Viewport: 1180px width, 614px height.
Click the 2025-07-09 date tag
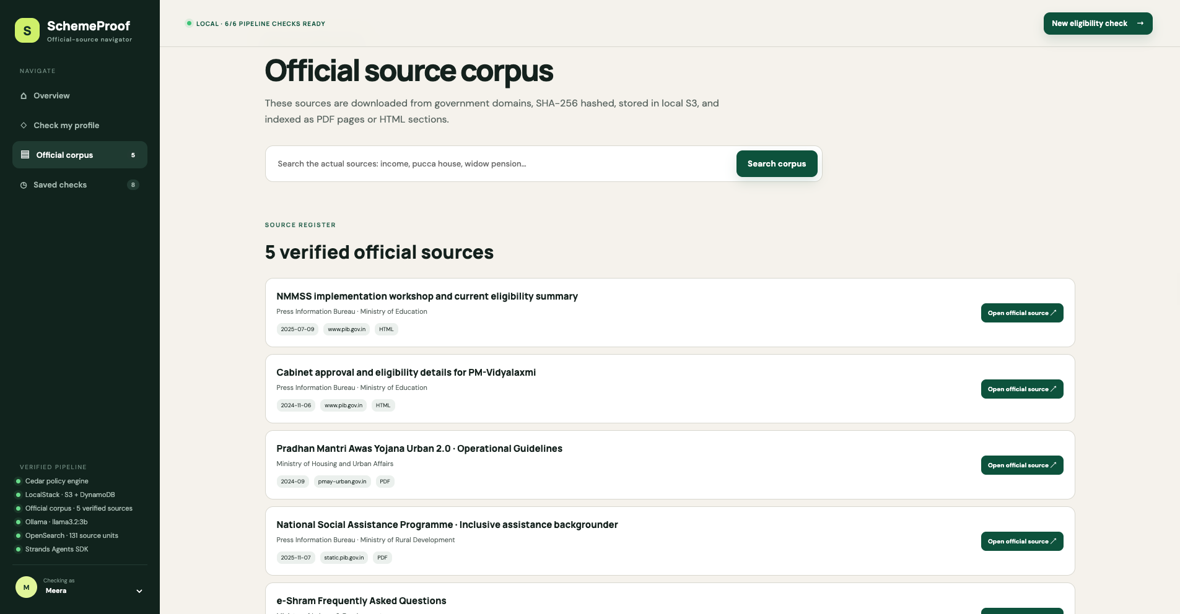[x=297, y=329]
